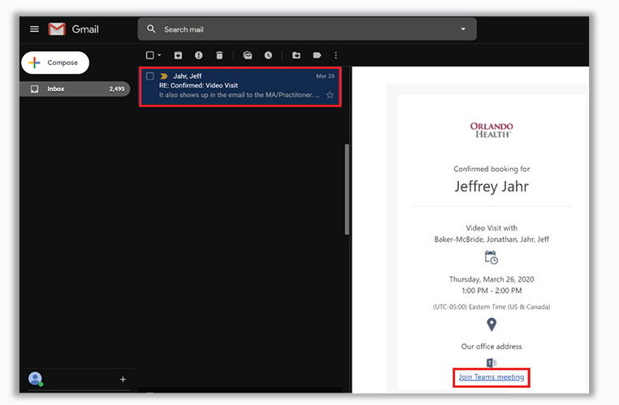The image size is (619, 405).
Task: Click the Move to folder icon
Action: pos(297,55)
